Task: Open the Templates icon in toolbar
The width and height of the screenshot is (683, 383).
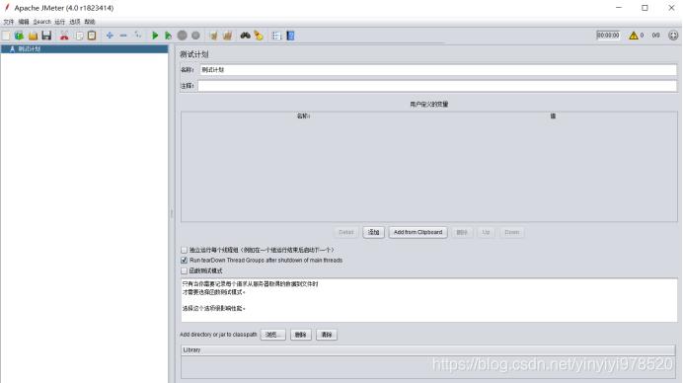Action: [19, 36]
